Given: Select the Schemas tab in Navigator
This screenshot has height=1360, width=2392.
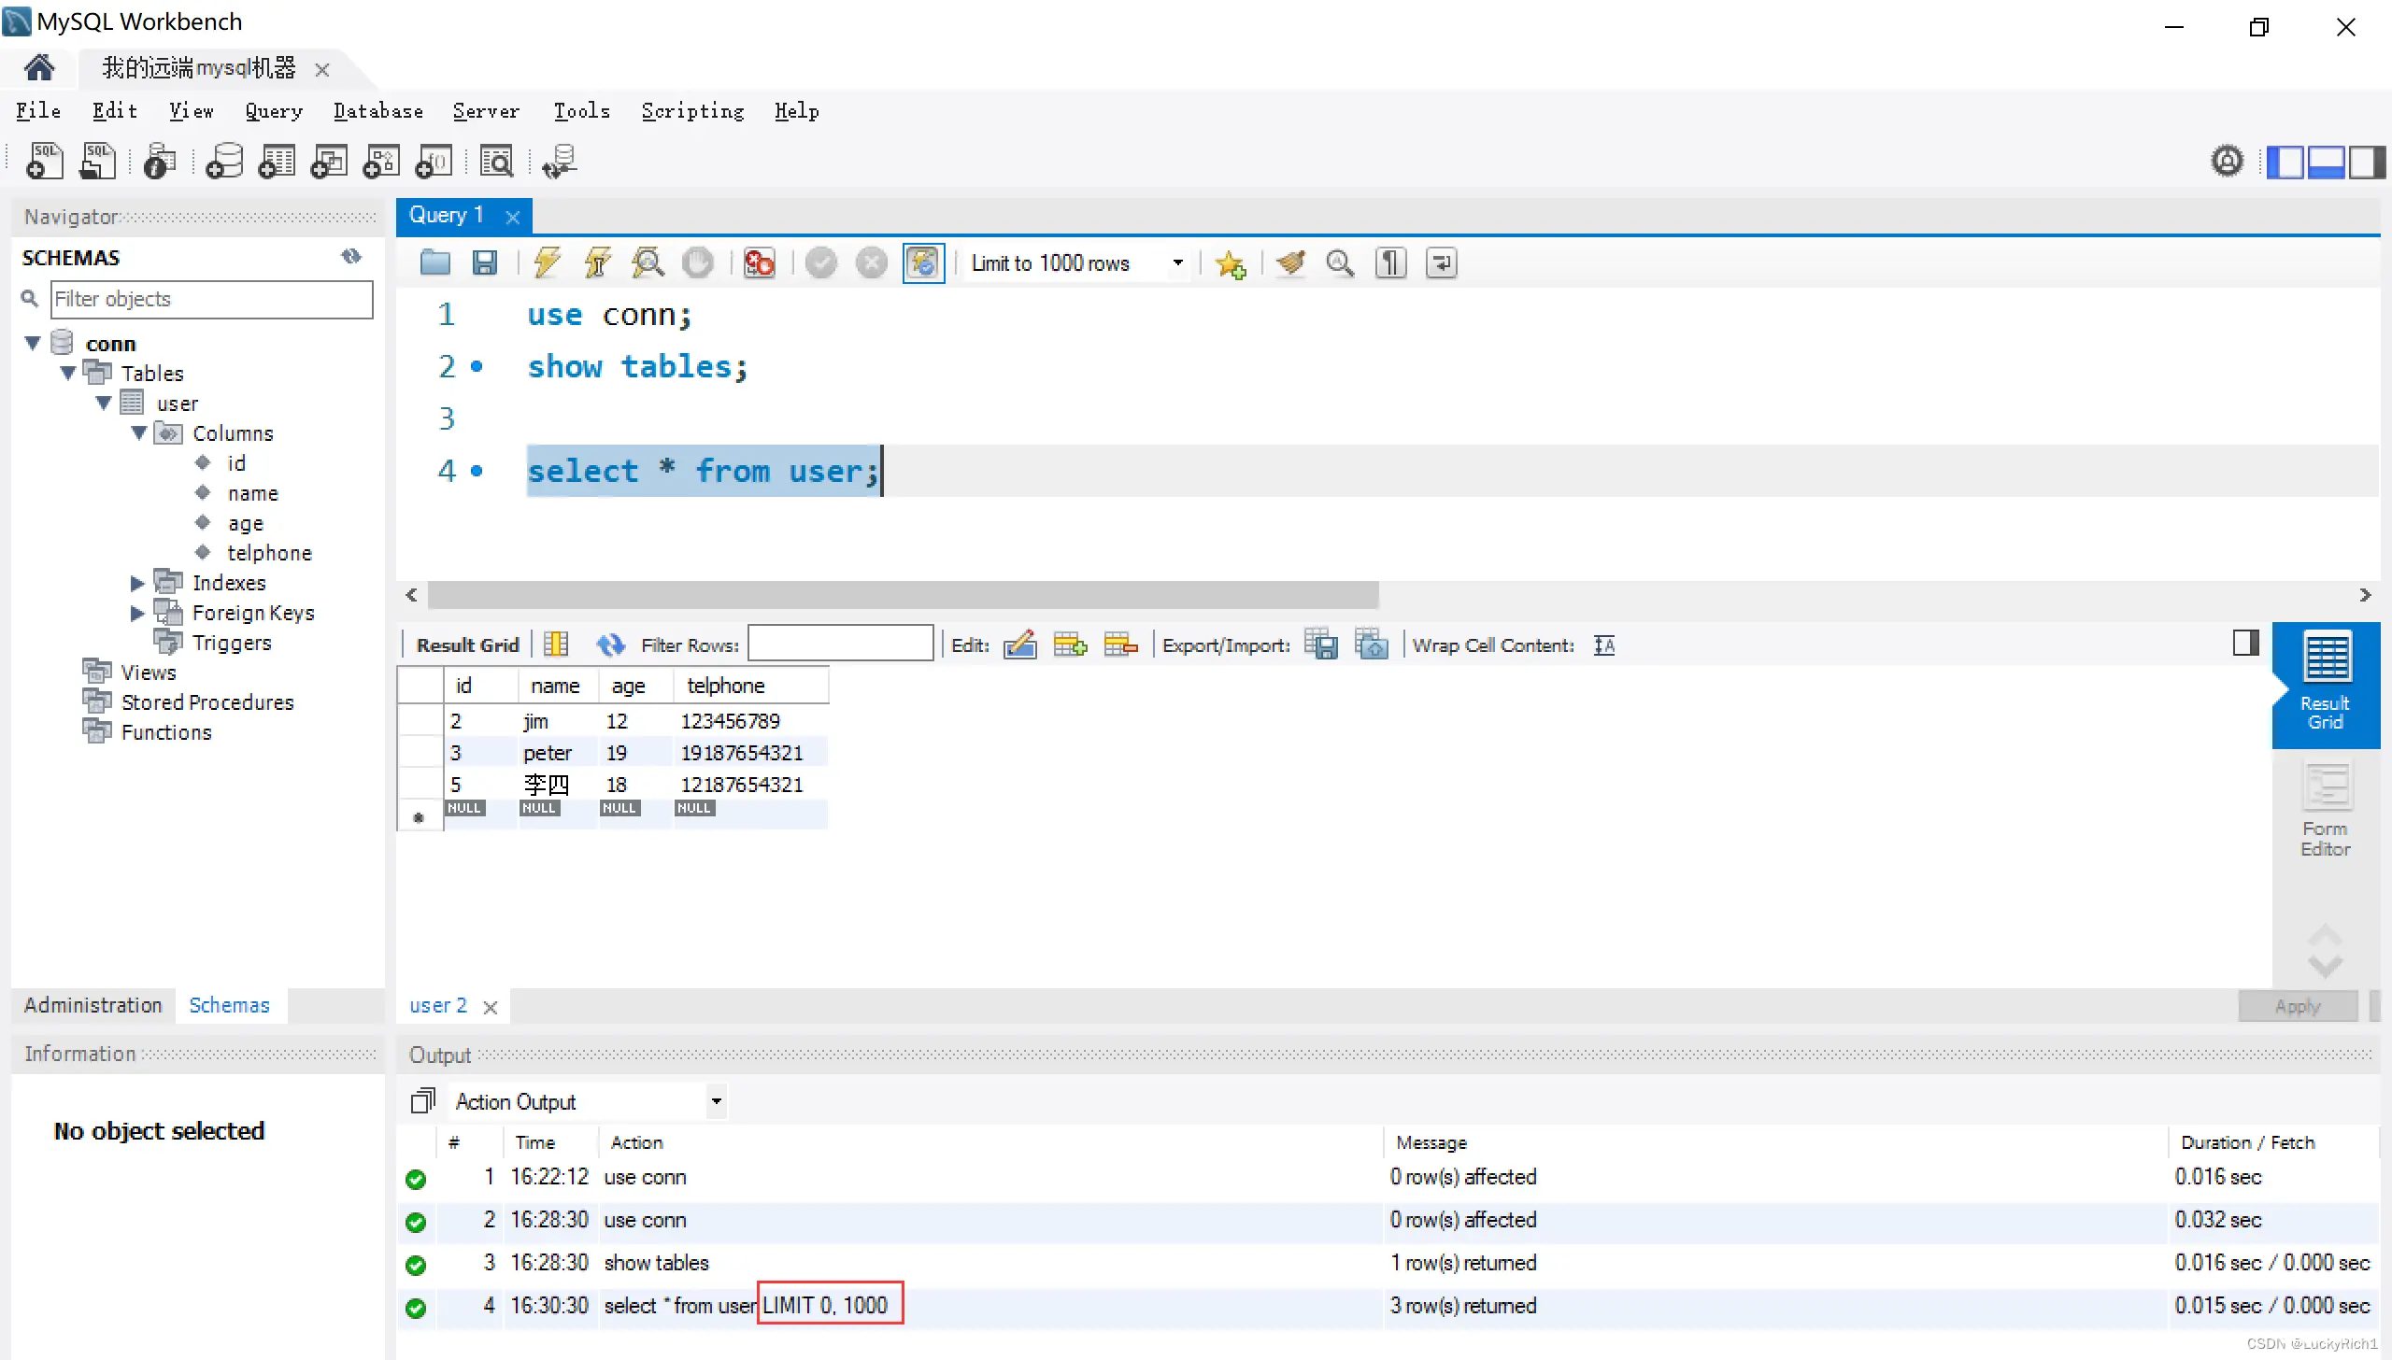Looking at the screenshot, I should click(x=228, y=1003).
